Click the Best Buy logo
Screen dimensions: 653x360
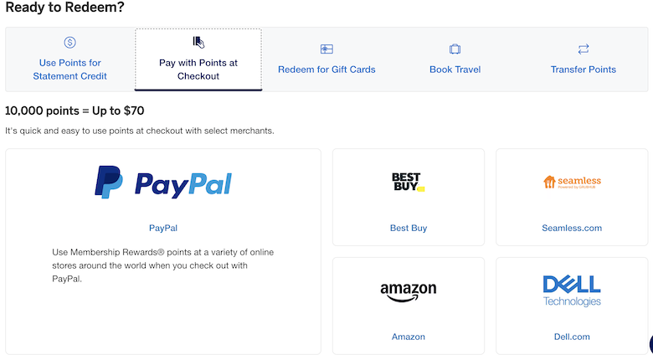click(x=409, y=182)
